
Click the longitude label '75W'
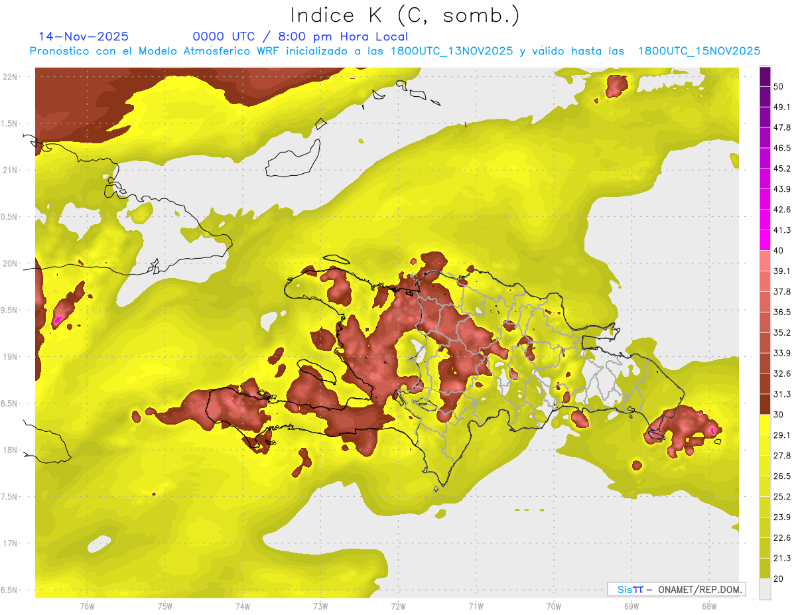click(x=165, y=606)
